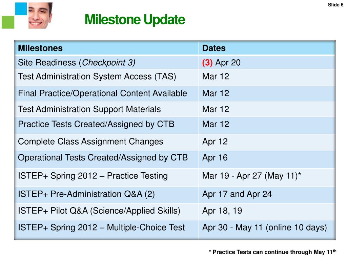This screenshot has height=260, width=347.
Task: Select Test Administration Support Materials row
Action: click(175, 109)
